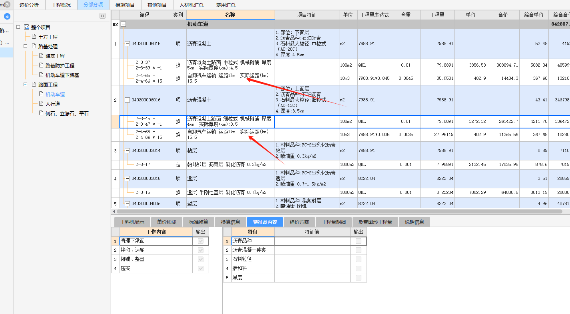
Task: Show the 组价方案 bottom tab
Action: coord(299,222)
